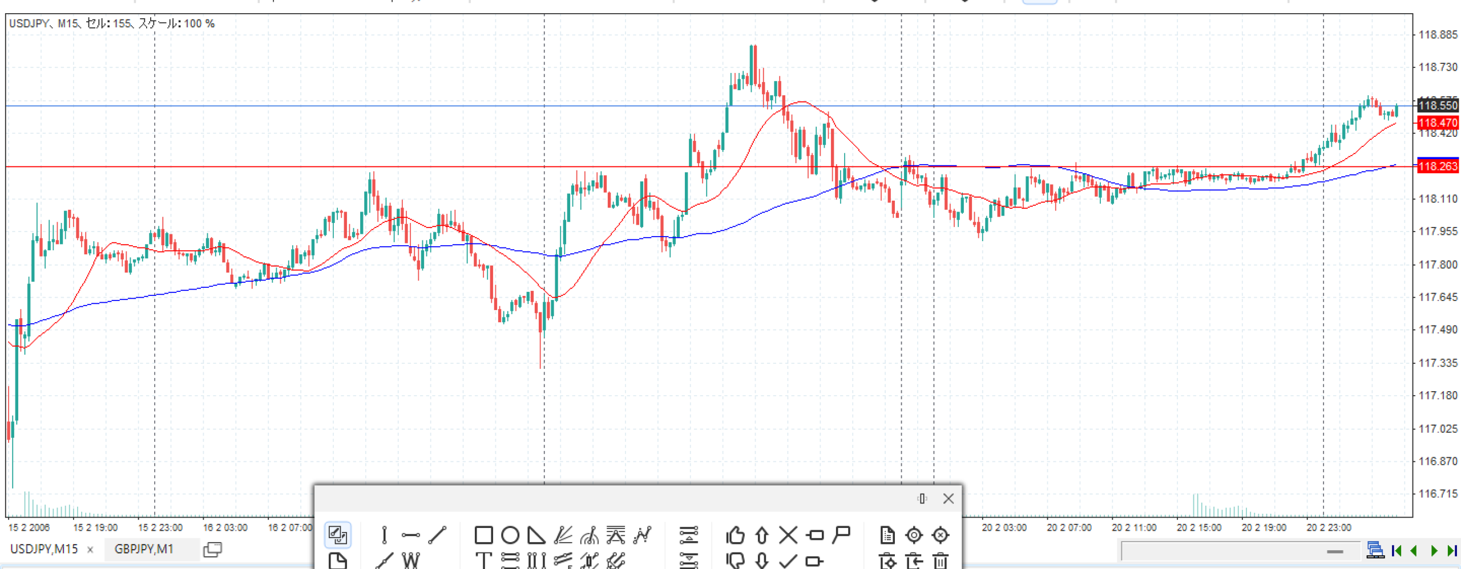Select the Gann fan line tool

point(563,535)
